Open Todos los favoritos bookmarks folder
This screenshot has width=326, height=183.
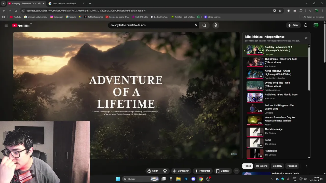coord(313,17)
